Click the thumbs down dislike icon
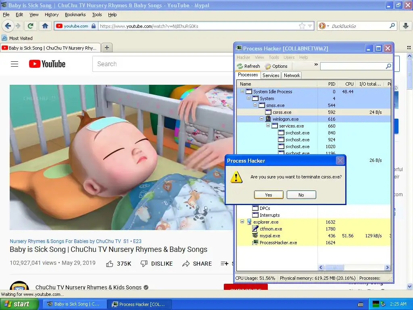Viewport: 413px width, 310px height. 144,264
